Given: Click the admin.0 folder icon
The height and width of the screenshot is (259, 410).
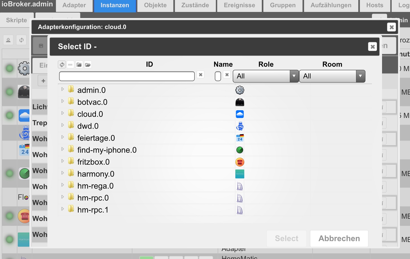Looking at the screenshot, I should pos(71,89).
